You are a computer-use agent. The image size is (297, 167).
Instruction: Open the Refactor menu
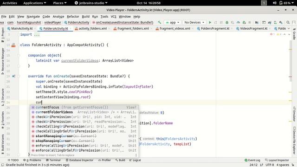pyautogui.click(x=73, y=17)
